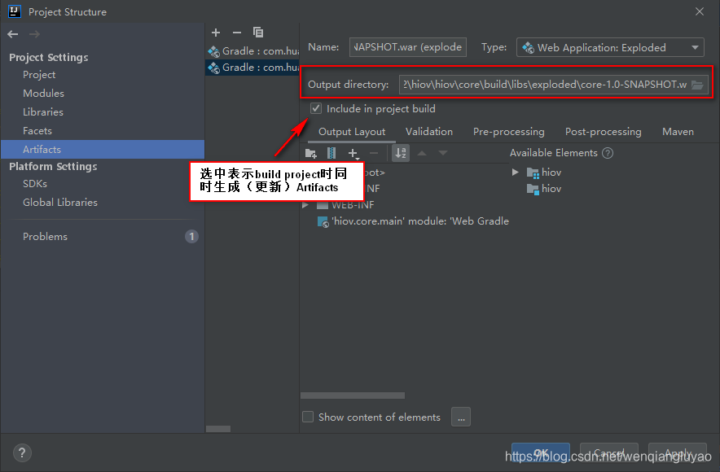The image size is (720, 472).
Task: Add a new artifact with the plus icon
Action: pyautogui.click(x=216, y=33)
